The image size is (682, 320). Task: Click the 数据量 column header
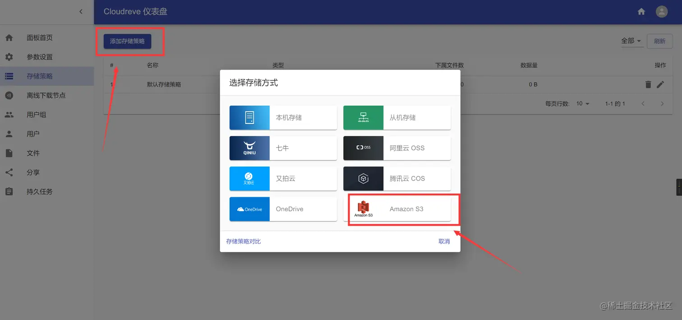(x=529, y=65)
